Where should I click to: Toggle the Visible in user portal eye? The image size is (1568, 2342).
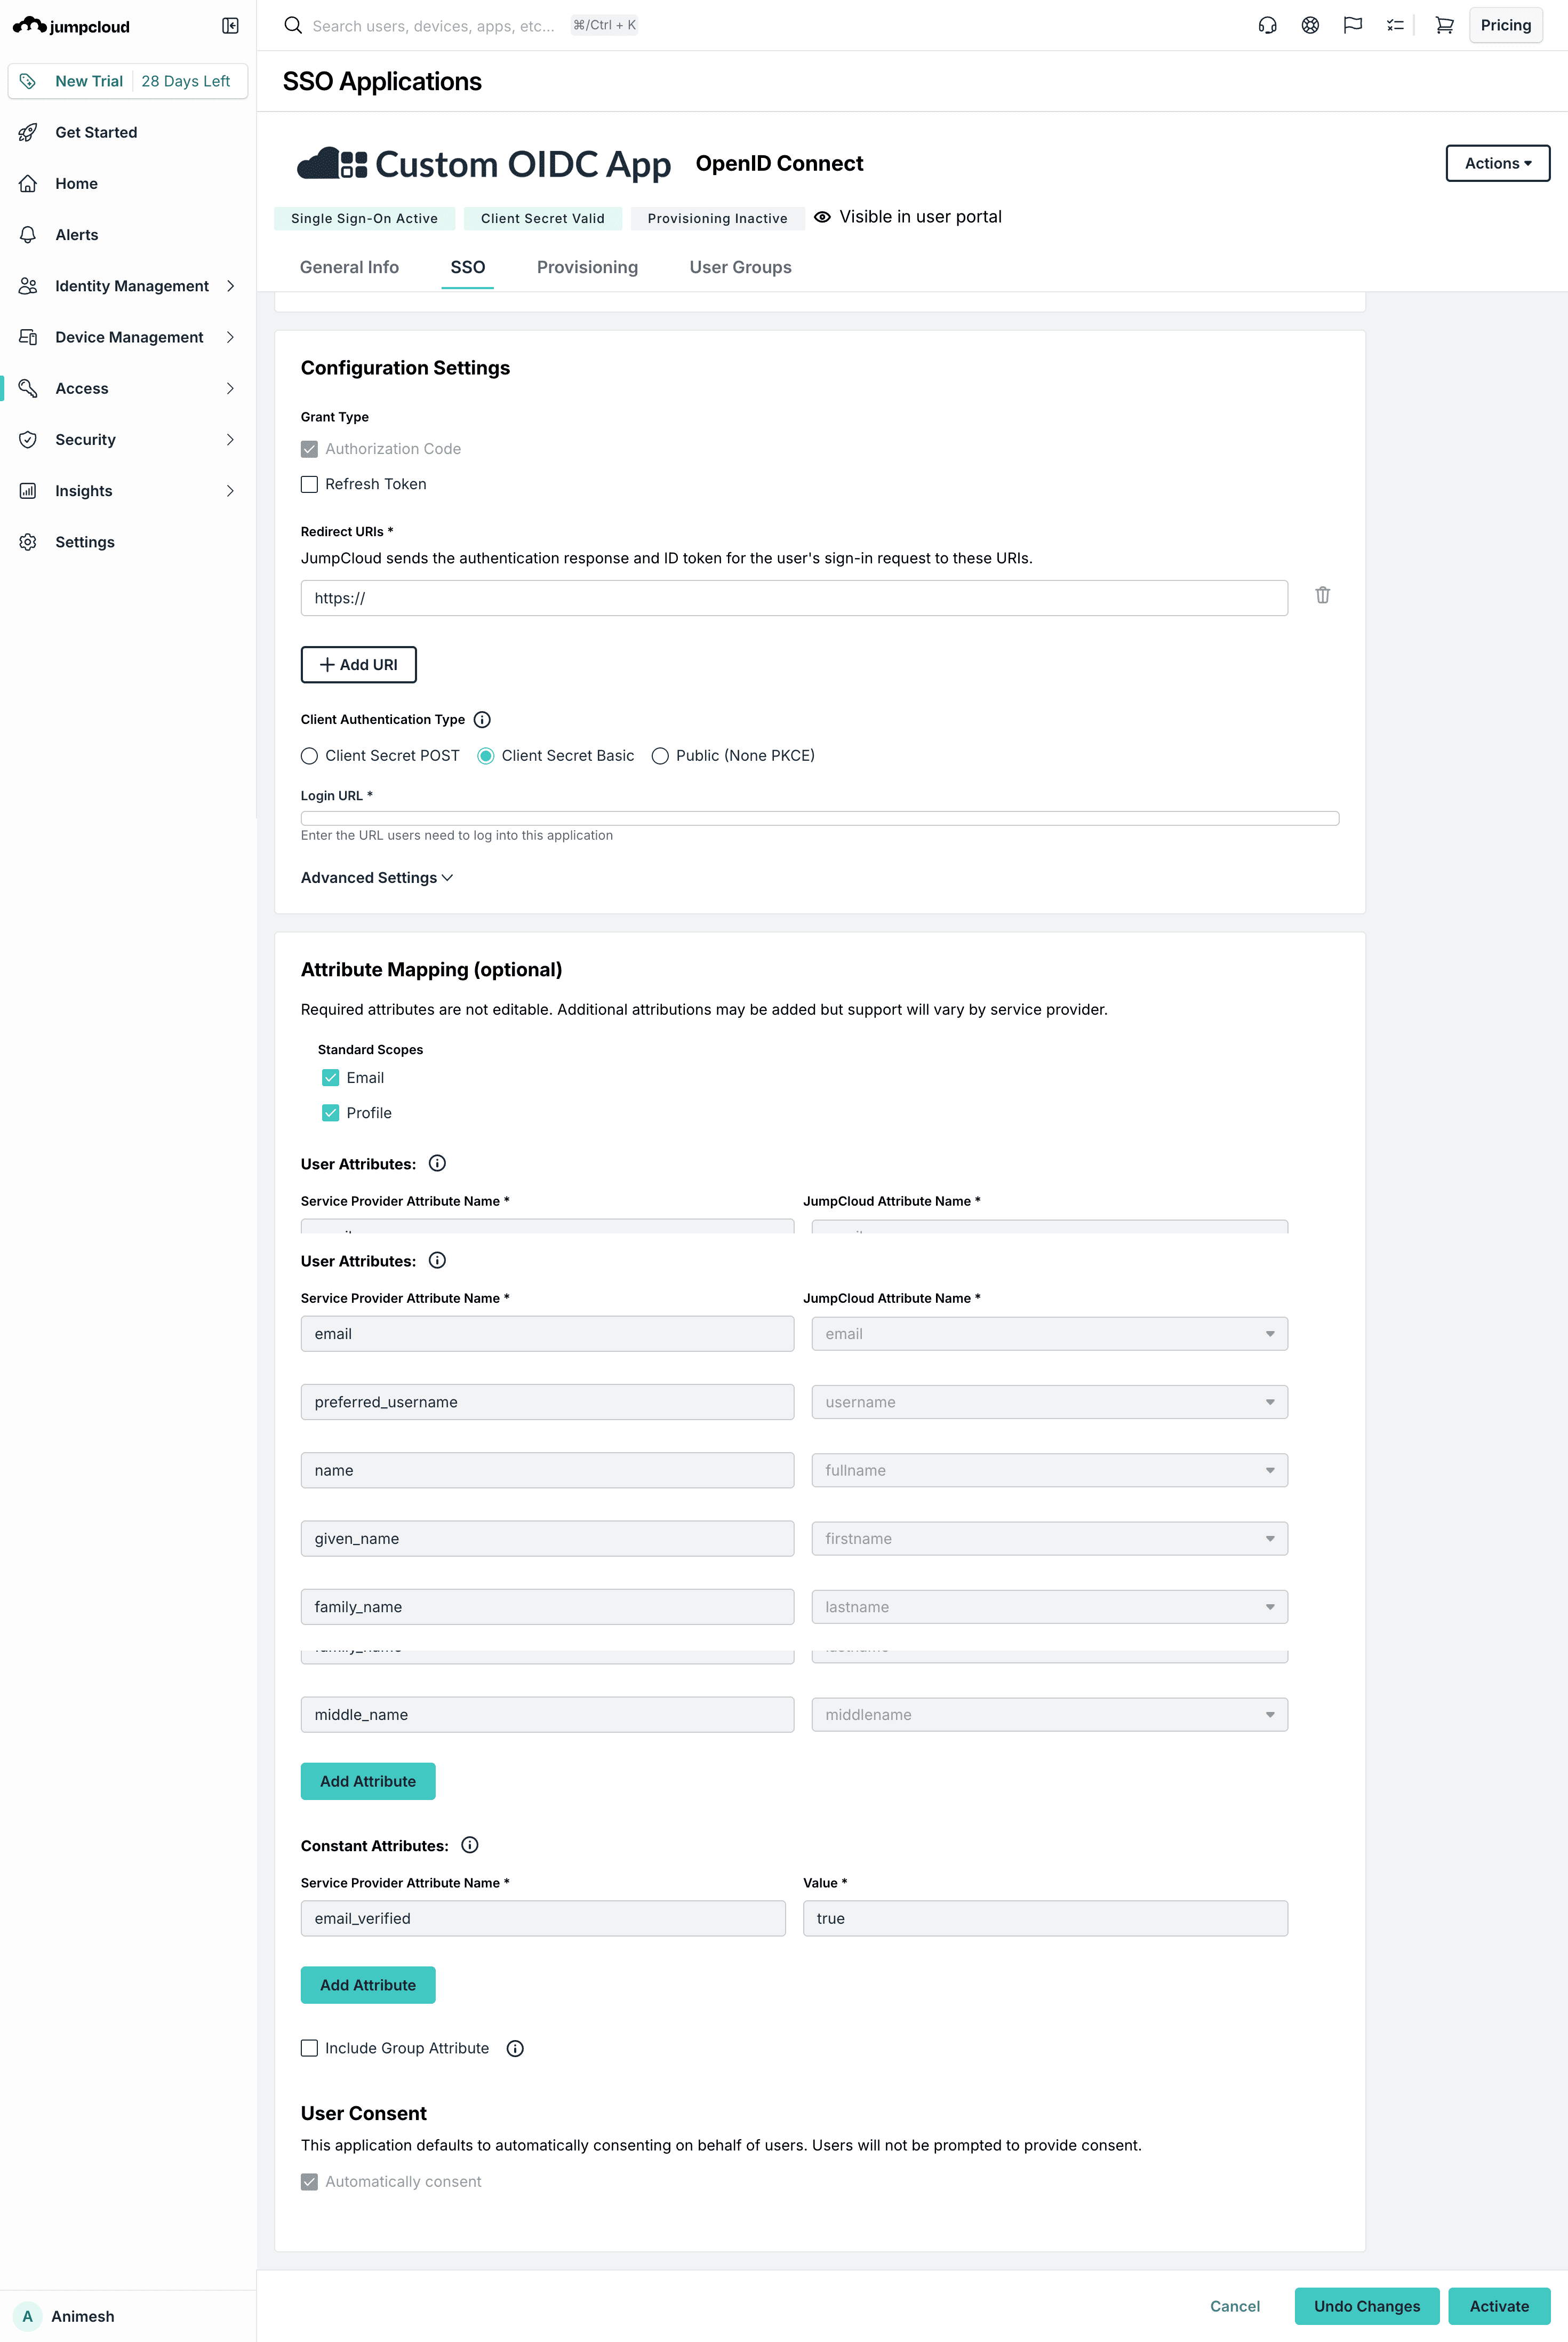(822, 217)
